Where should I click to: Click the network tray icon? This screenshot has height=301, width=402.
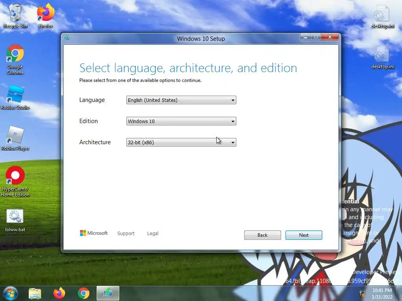click(x=362, y=293)
